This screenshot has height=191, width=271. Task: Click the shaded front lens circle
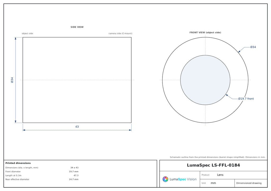205,80
